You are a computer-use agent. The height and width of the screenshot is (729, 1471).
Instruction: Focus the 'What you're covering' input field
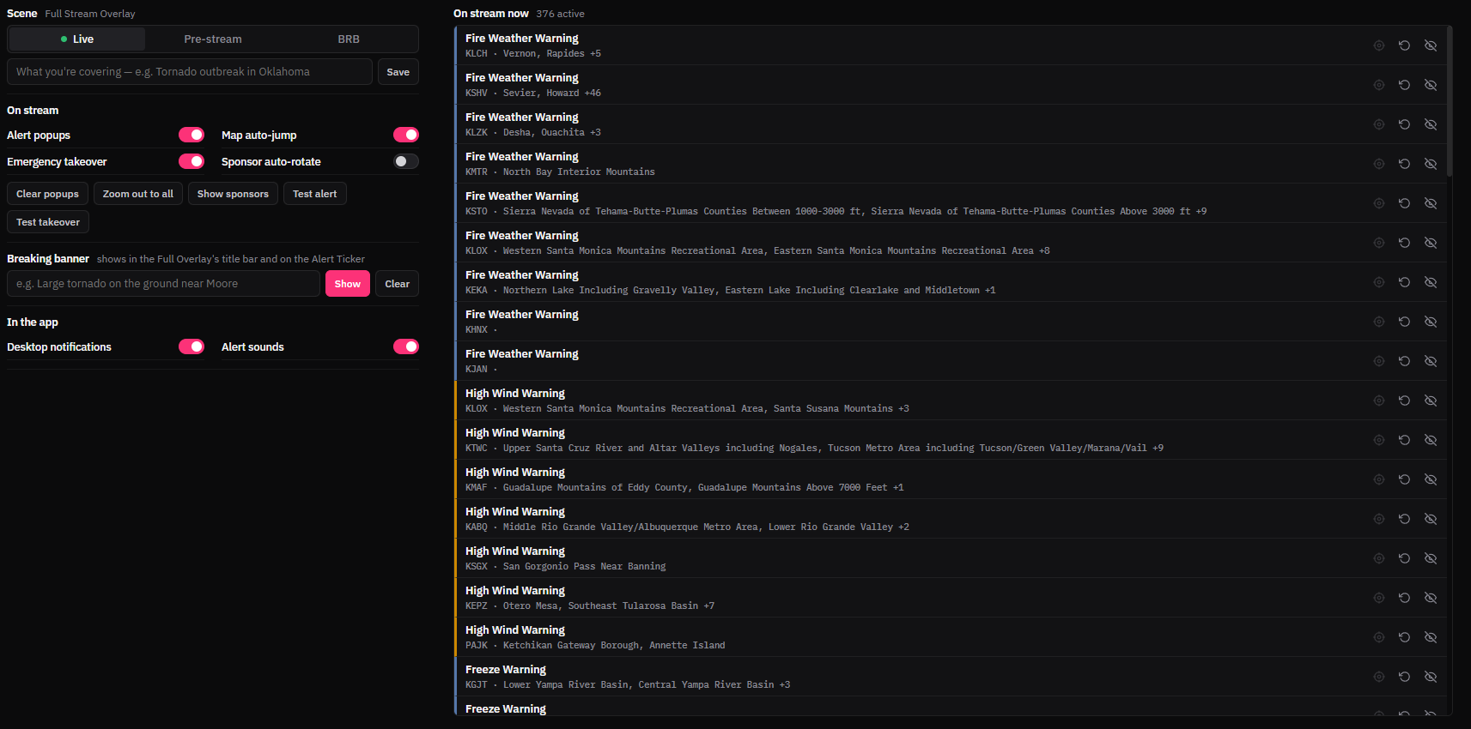pyautogui.click(x=190, y=72)
